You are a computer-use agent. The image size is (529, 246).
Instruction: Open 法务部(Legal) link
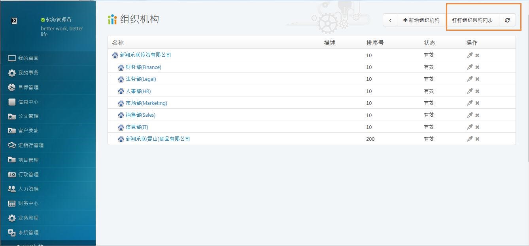[x=141, y=79]
